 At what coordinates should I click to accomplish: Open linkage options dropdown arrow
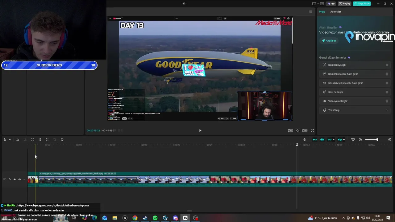[x=334, y=140]
